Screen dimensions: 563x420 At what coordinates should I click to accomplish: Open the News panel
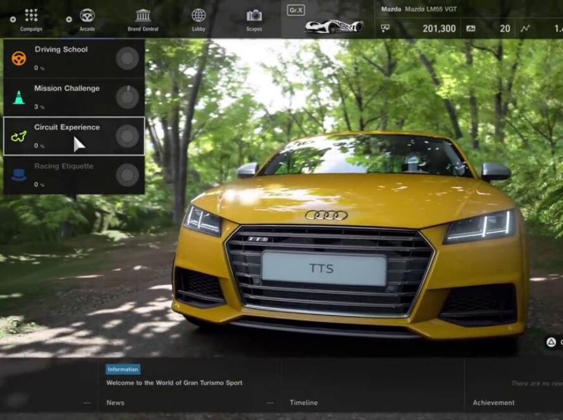tap(115, 402)
